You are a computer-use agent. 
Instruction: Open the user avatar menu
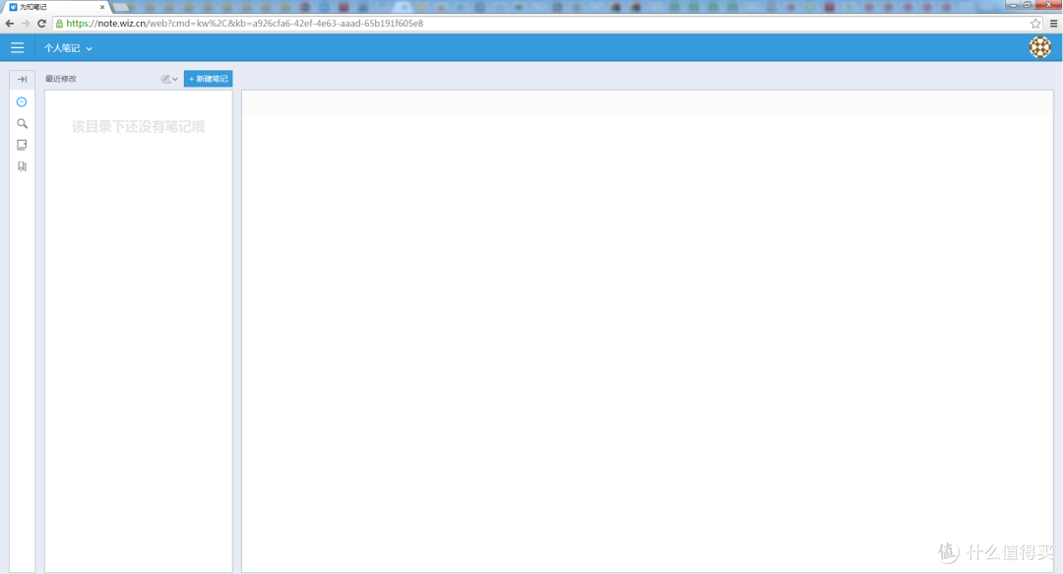click(1040, 47)
